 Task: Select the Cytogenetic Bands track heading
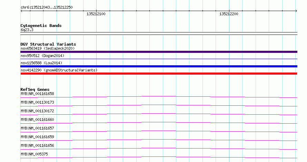41,26
